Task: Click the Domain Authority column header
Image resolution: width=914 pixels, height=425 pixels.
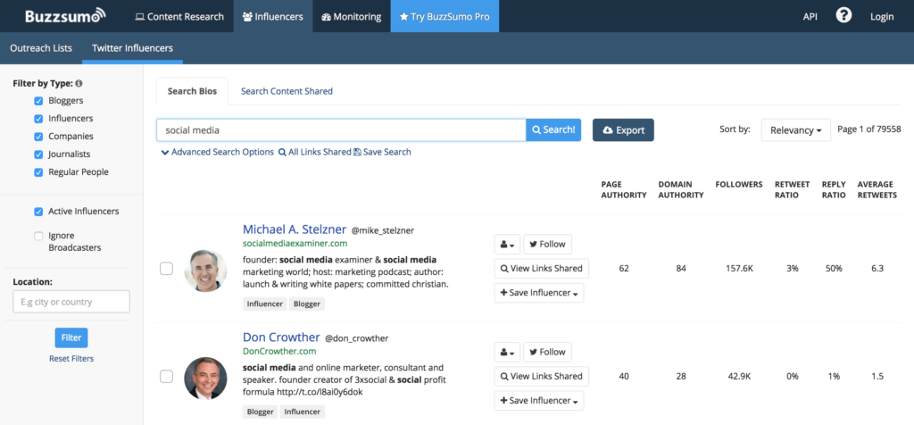Action: pyautogui.click(x=681, y=189)
